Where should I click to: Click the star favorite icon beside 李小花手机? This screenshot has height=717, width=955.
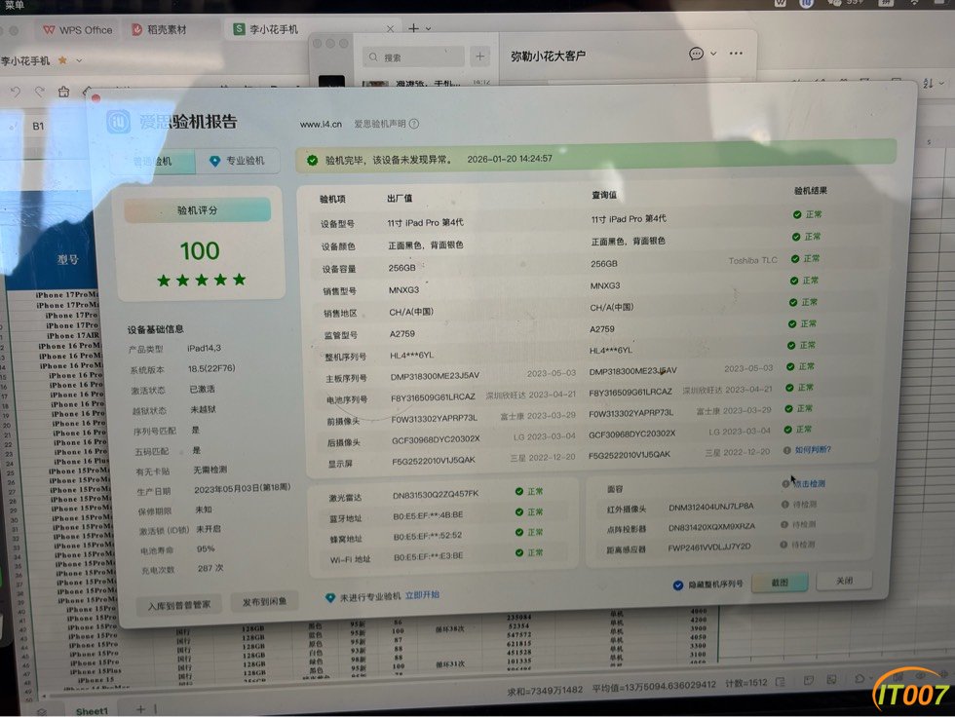click(62, 60)
